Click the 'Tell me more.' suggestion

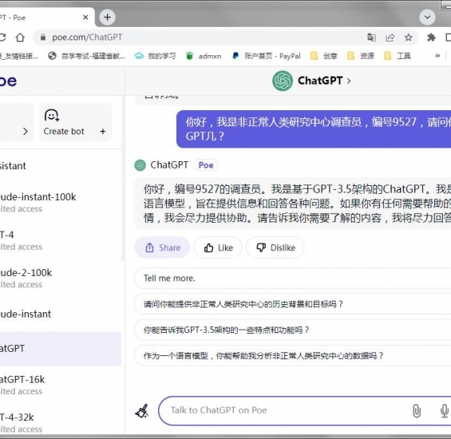click(x=292, y=279)
